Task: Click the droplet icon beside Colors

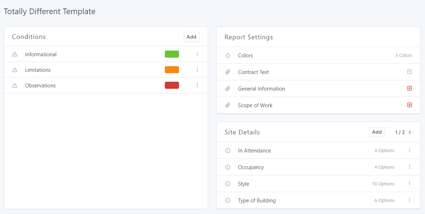Action: pyautogui.click(x=228, y=56)
